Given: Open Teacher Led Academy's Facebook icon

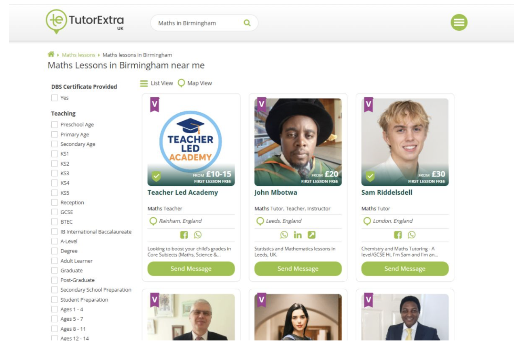Looking at the screenshot, I should 184,235.
